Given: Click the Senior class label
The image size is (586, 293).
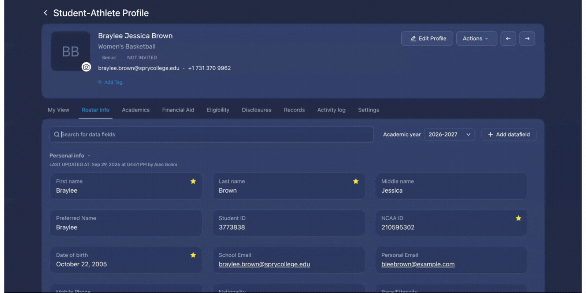Looking at the screenshot, I should coord(109,58).
